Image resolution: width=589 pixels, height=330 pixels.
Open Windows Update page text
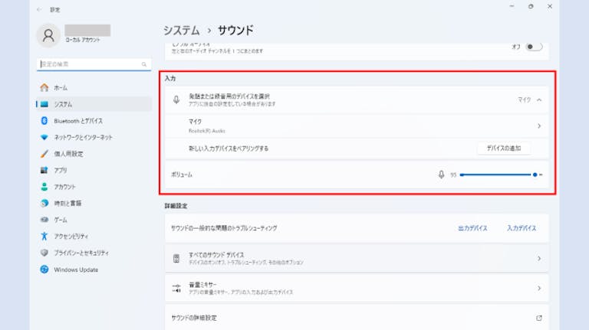[76, 270]
